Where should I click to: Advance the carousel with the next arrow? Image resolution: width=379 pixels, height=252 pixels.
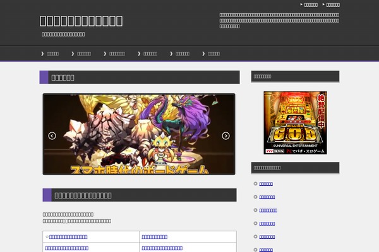tap(226, 136)
